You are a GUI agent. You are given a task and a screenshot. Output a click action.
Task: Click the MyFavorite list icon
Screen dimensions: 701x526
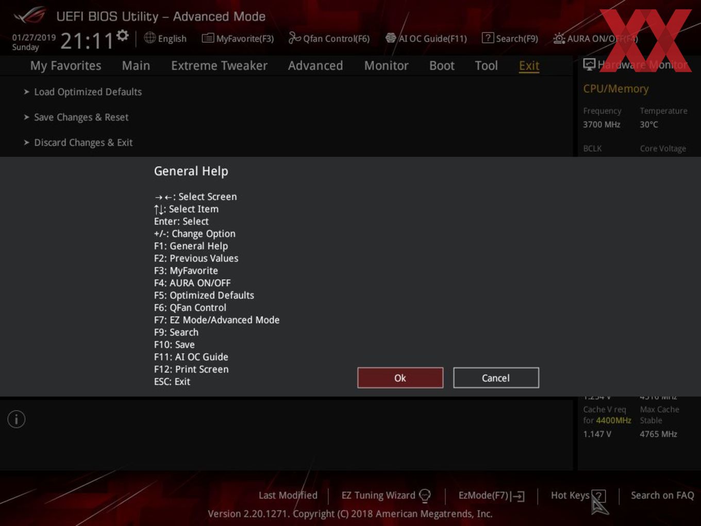[x=208, y=38]
